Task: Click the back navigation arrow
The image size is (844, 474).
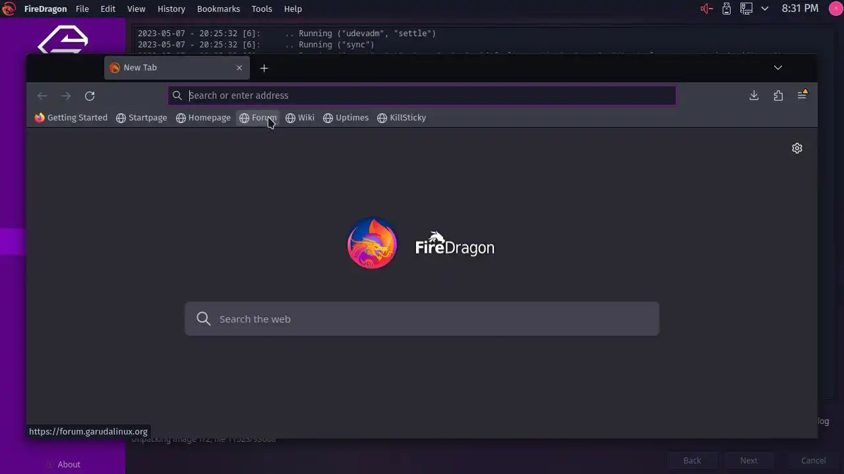Action: 42,95
